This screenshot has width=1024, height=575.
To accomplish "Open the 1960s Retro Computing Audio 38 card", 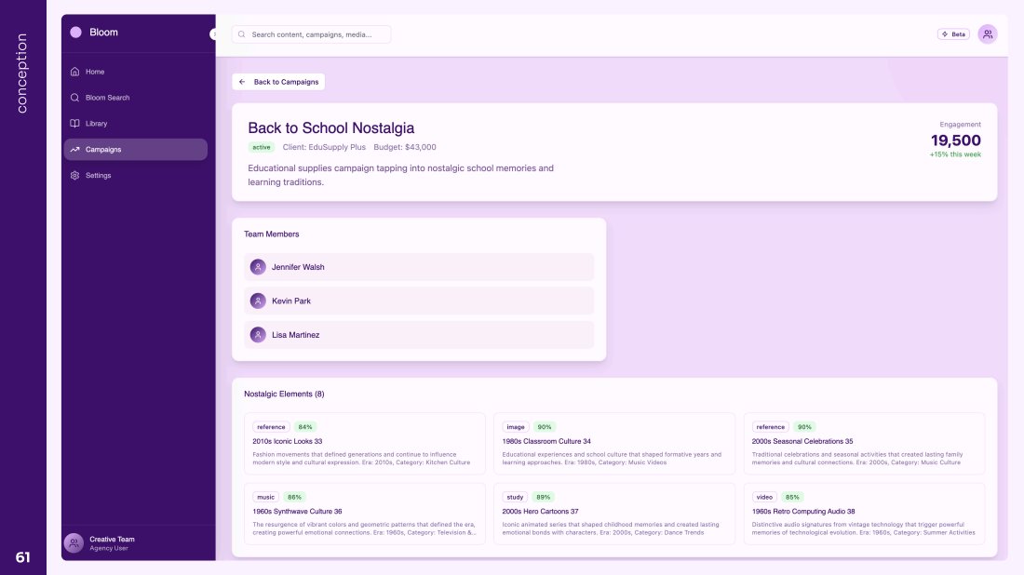I will 864,514.
